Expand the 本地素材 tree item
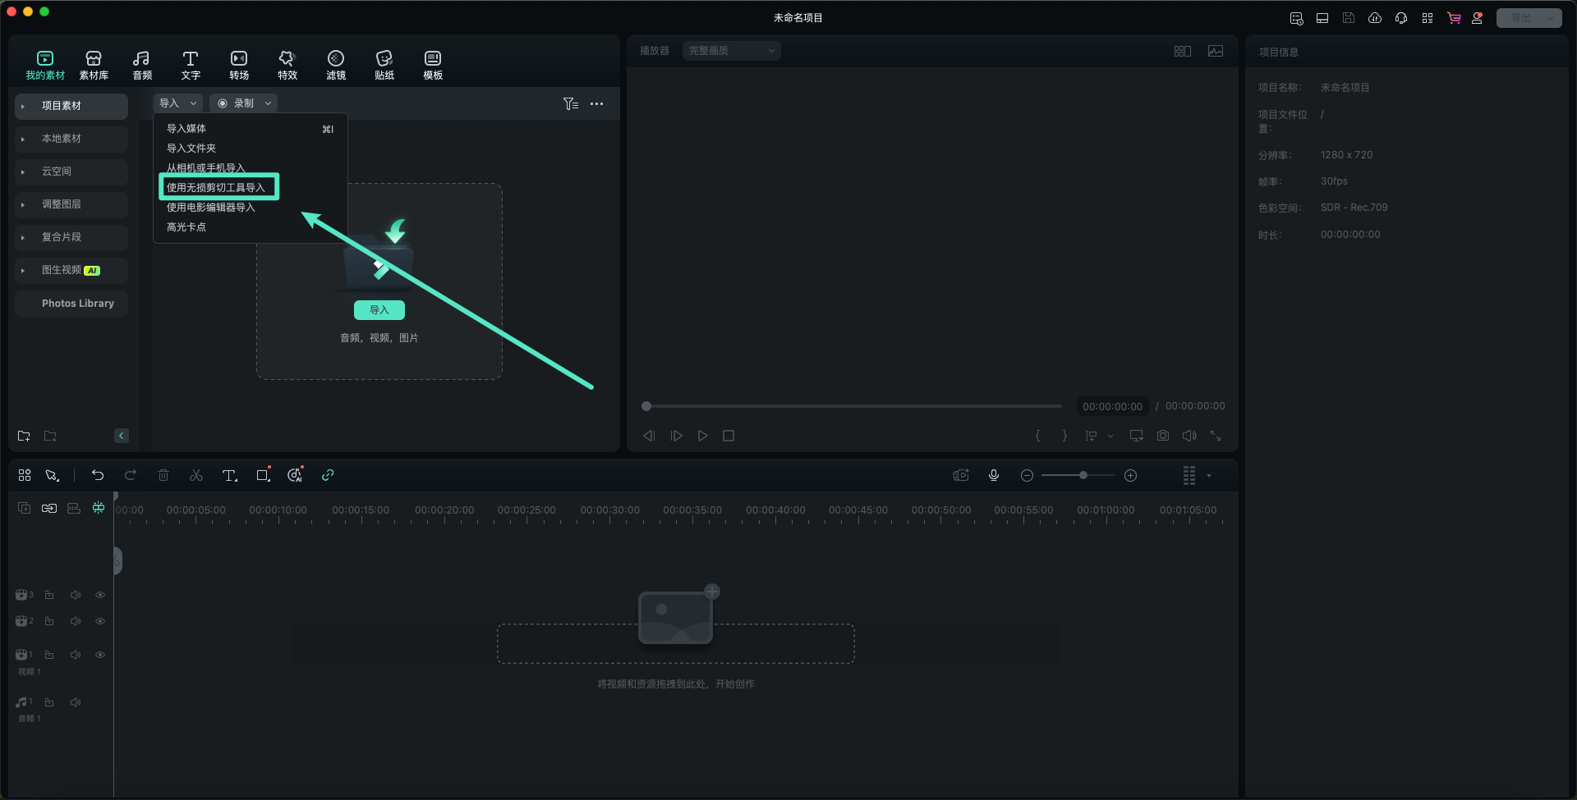Viewport: 1577px width, 800px height. [x=23, y=139]
